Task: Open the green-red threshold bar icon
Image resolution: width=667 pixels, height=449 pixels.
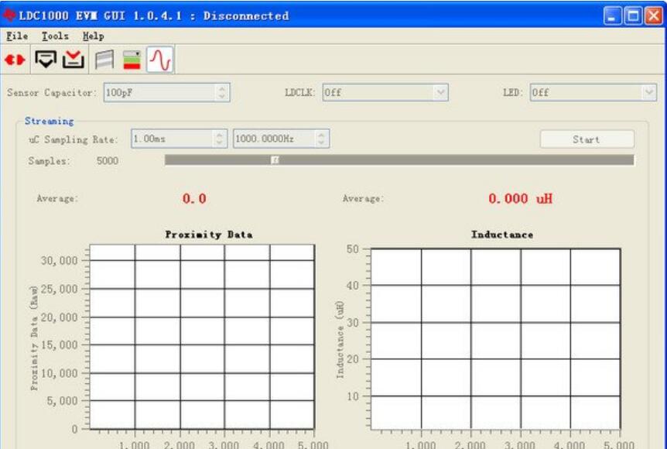Action: pyautogui.click(x=132, y=60)
